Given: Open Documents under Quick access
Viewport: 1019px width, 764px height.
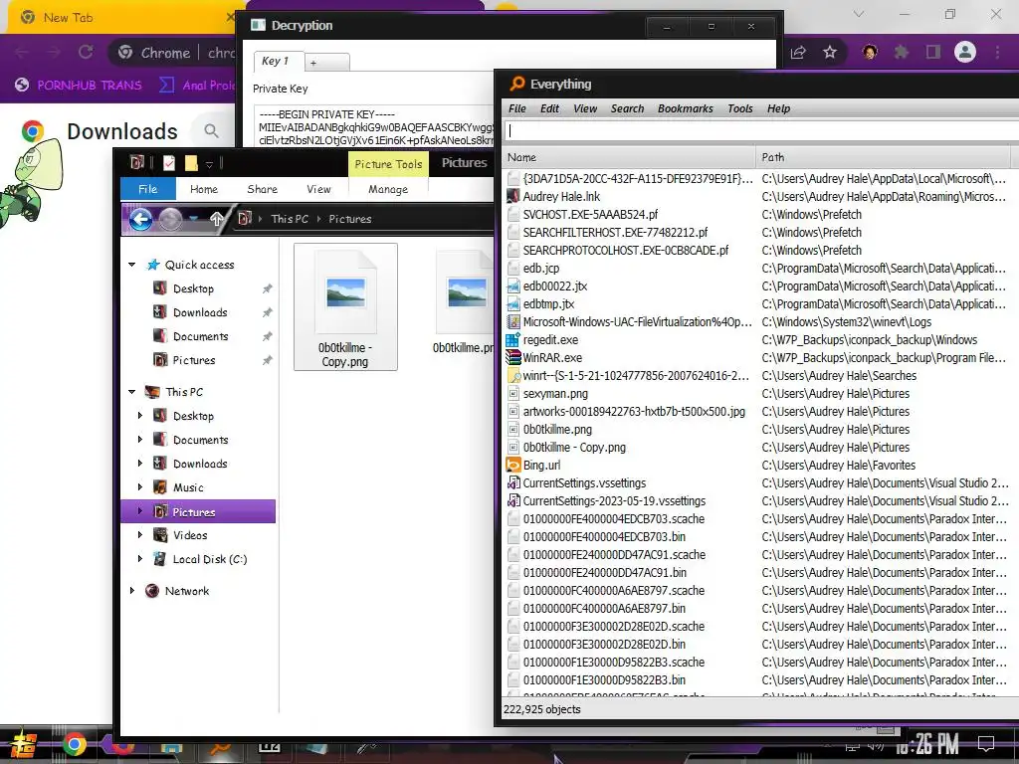Looking at the screenshot, I should tap(200, 336).
